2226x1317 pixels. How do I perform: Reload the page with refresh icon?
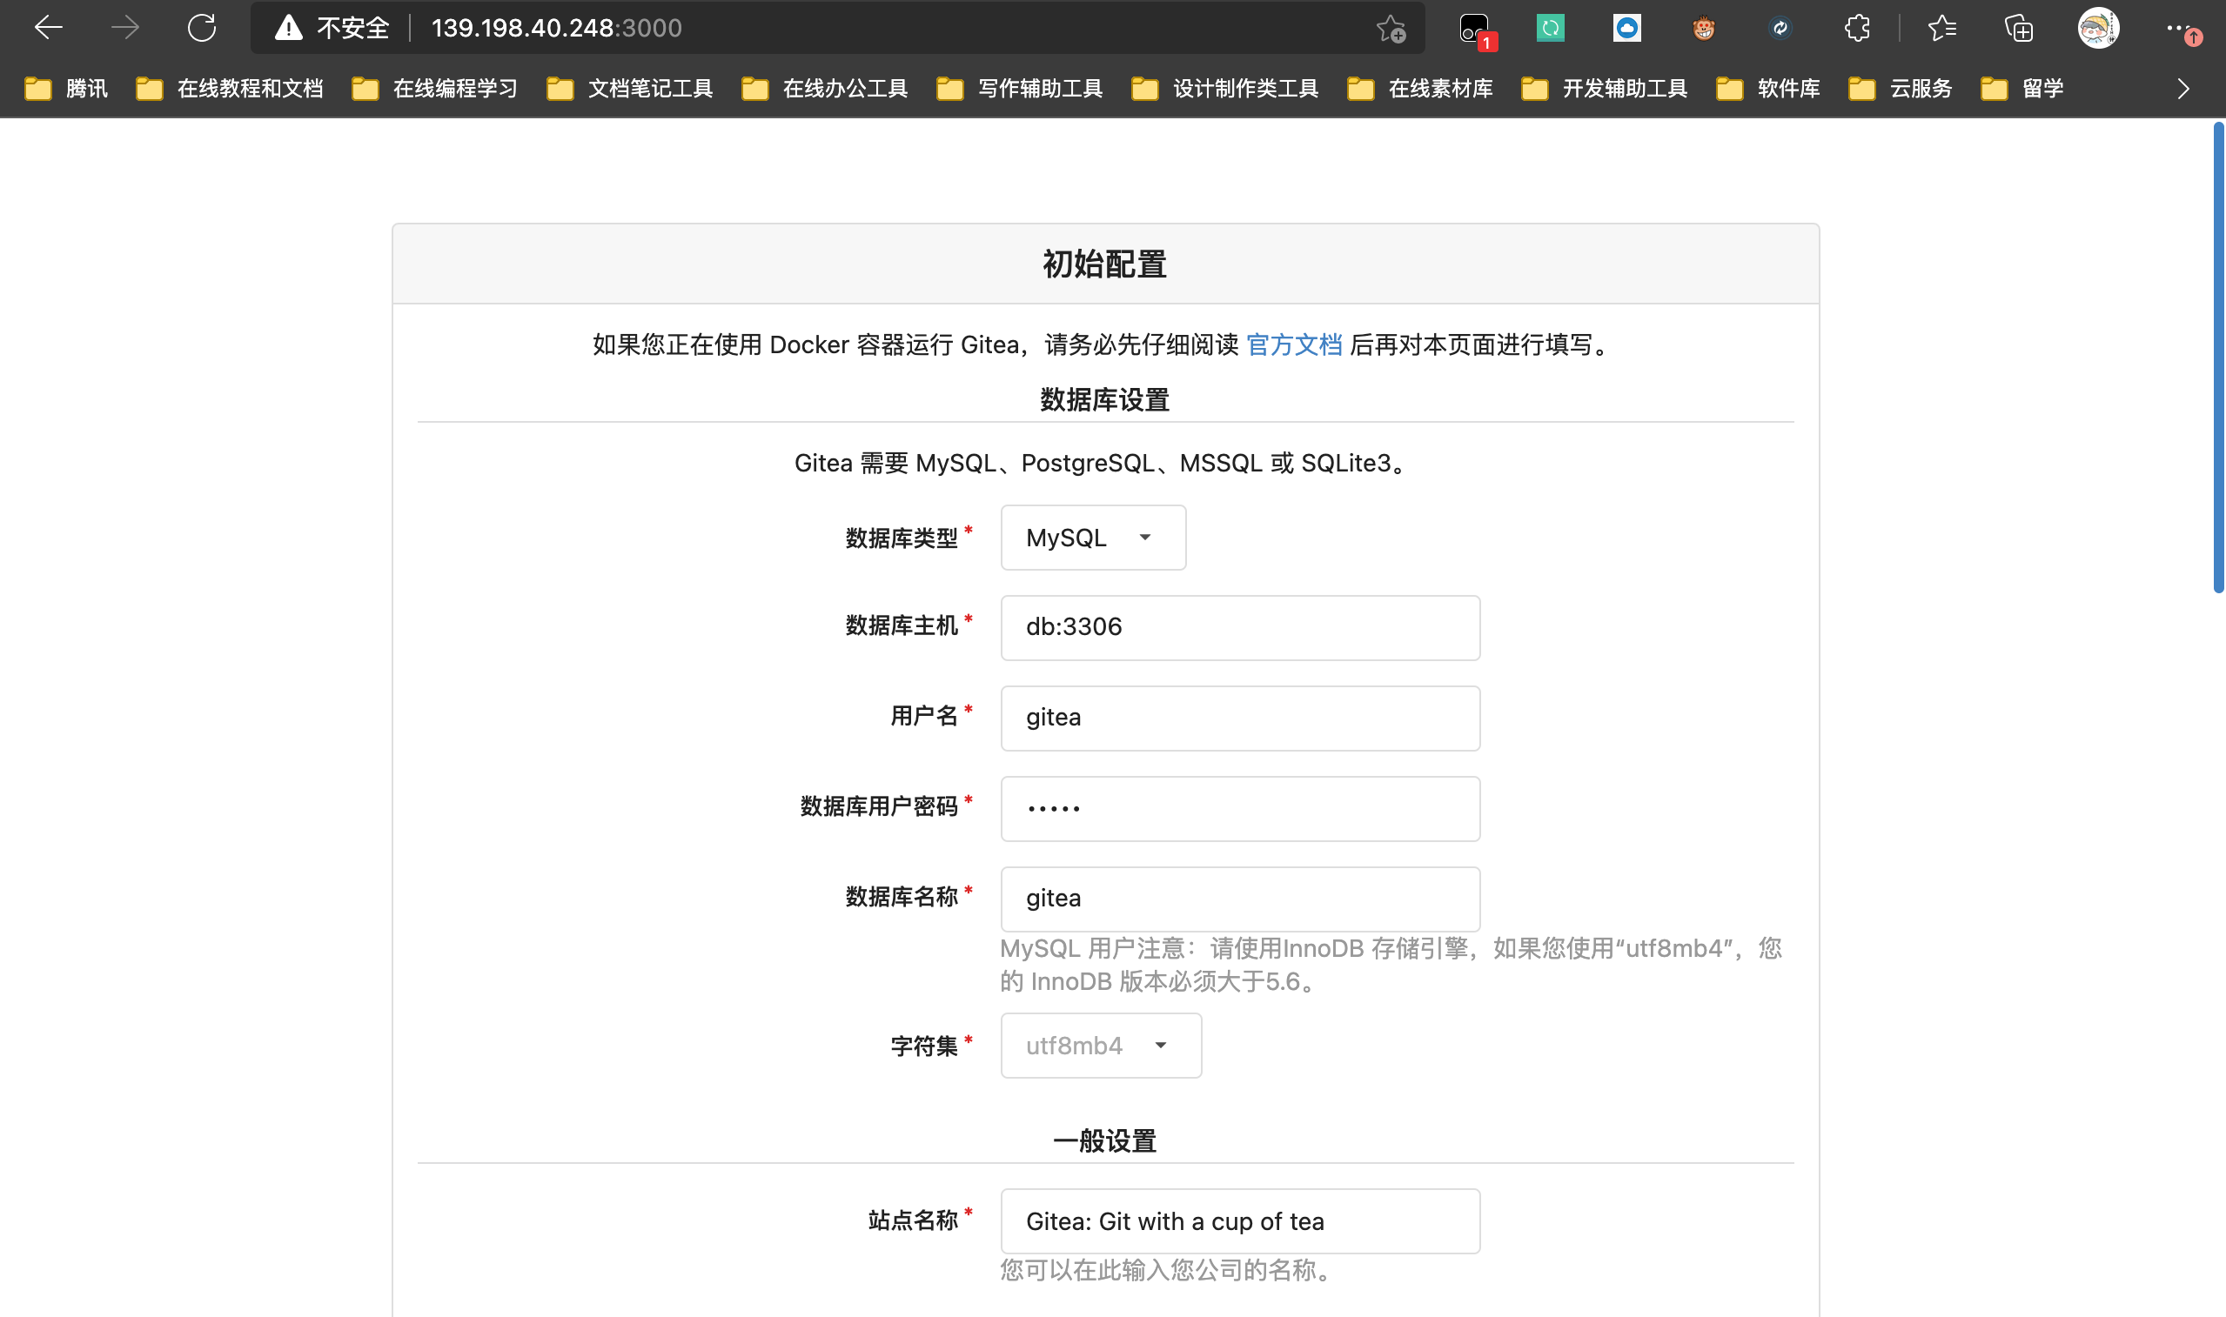(203, 29)
